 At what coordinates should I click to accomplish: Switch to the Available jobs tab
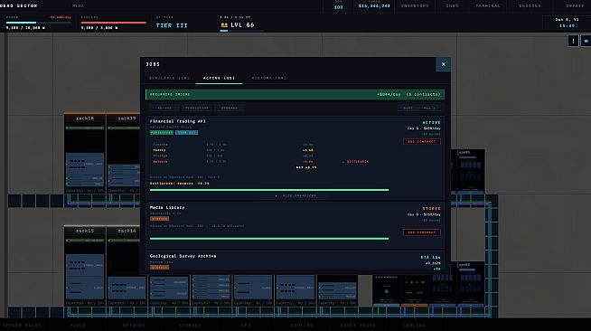(x=169, y=78)
